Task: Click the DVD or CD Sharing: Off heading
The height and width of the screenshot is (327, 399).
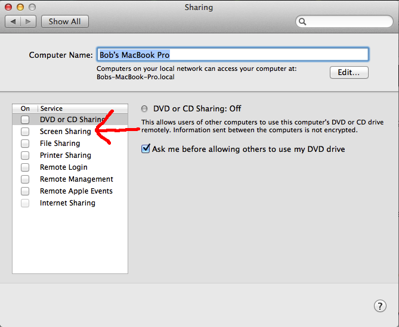Action: 197,109
